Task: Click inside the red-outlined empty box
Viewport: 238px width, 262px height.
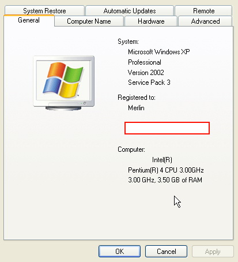Action: tap(167, 128)
